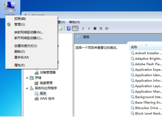Click the Base Filtering En... gear icon
This screenshot has height=121, width=162.
coord(133,103)
